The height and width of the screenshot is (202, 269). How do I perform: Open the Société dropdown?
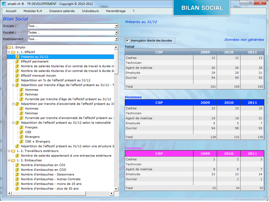pos(116,32)
